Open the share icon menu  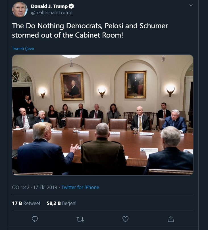pyautogui.click(x=171, y=219)
